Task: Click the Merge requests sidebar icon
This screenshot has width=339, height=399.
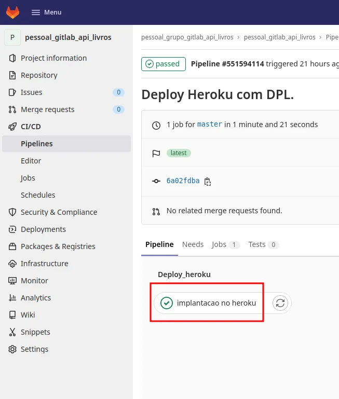Action: [x=12, y=109]
